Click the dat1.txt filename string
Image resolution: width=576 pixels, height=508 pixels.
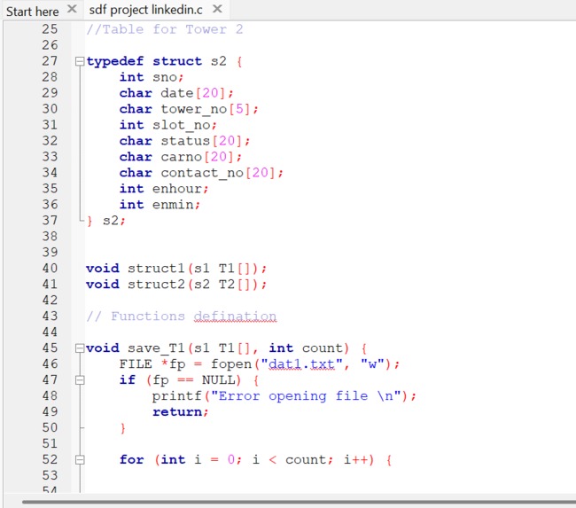click(x=301, y=364)
